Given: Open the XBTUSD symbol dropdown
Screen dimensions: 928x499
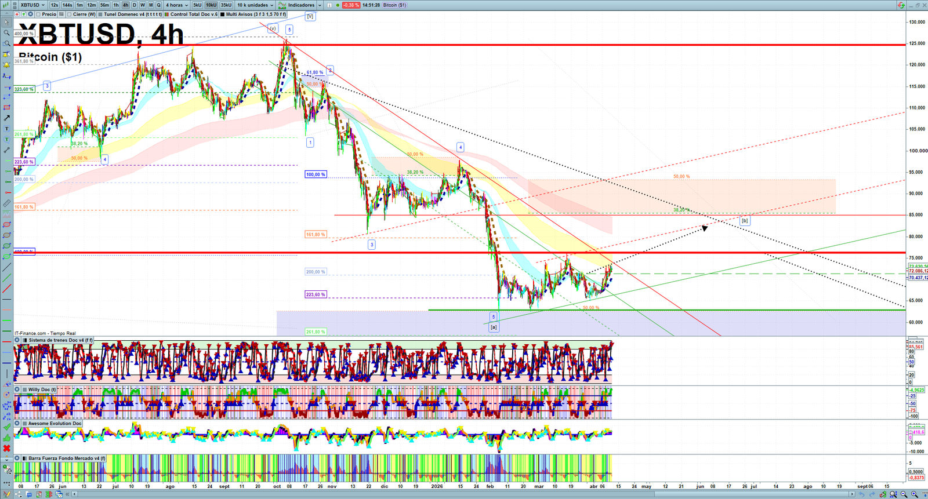Looking at the screenshot, I should (x=33, y=5).
